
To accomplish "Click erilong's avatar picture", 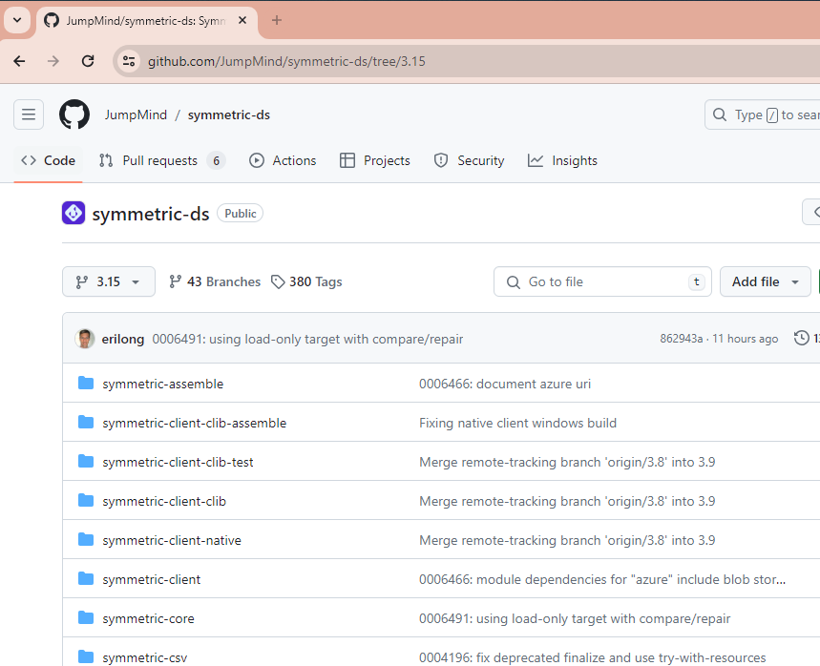I will [85, 339].
